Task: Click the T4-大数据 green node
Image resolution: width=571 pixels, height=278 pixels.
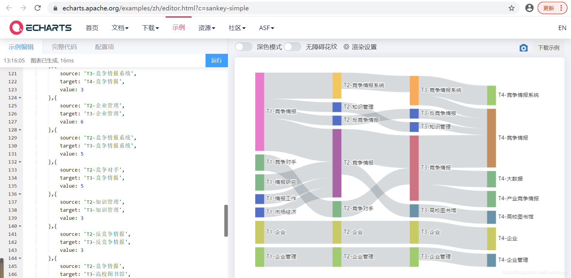Action: click(x=491, y=179)
